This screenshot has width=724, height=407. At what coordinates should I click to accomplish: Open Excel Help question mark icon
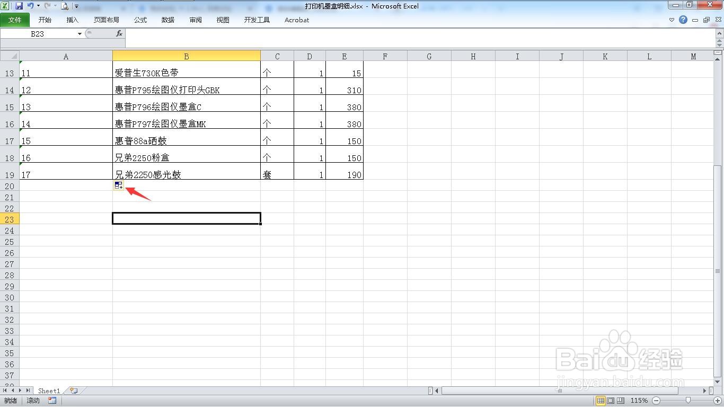(683, 20)
